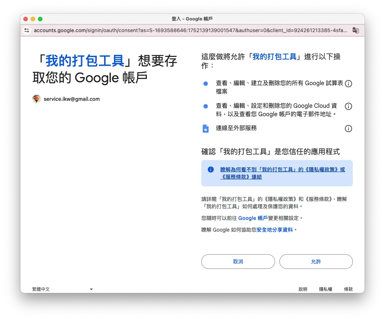
Task: Click the blue document icon for 連線至外部服務
Action: [206, 129]
